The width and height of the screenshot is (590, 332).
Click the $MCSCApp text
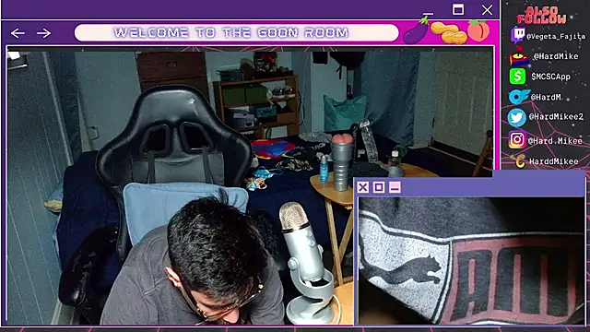550,77
